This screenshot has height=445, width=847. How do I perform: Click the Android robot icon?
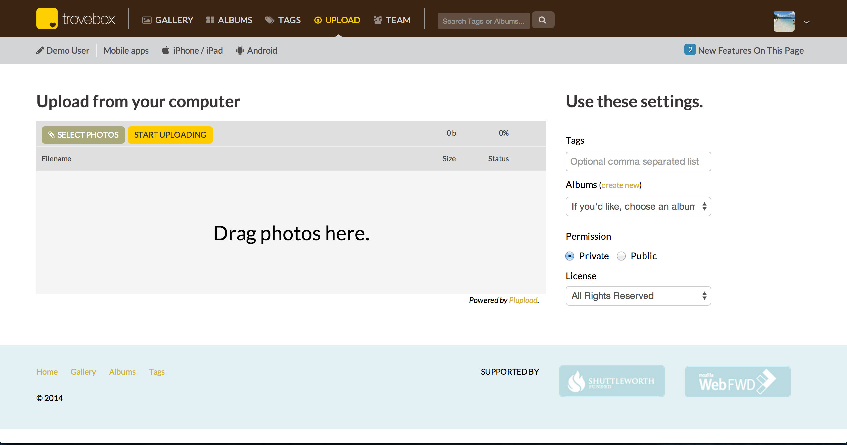[240, 51]
